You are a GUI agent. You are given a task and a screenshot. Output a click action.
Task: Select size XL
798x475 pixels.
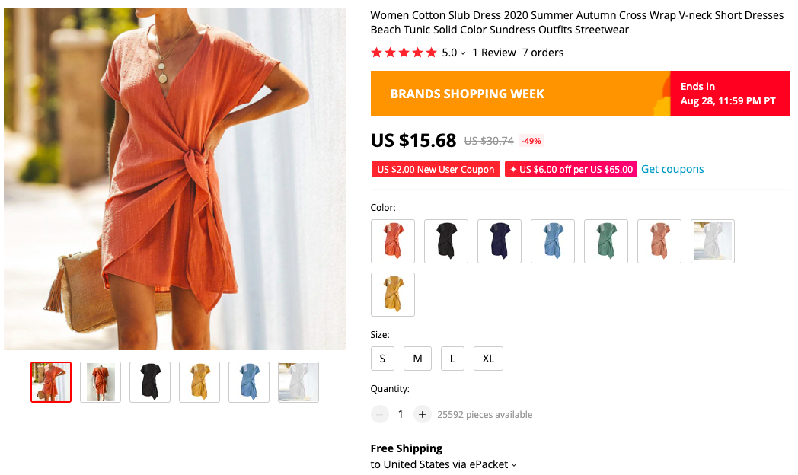point(488,358)
